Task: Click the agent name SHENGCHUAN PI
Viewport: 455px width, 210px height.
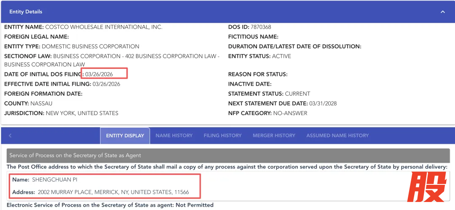Action: pyautogui.click(x=54, y=180)
